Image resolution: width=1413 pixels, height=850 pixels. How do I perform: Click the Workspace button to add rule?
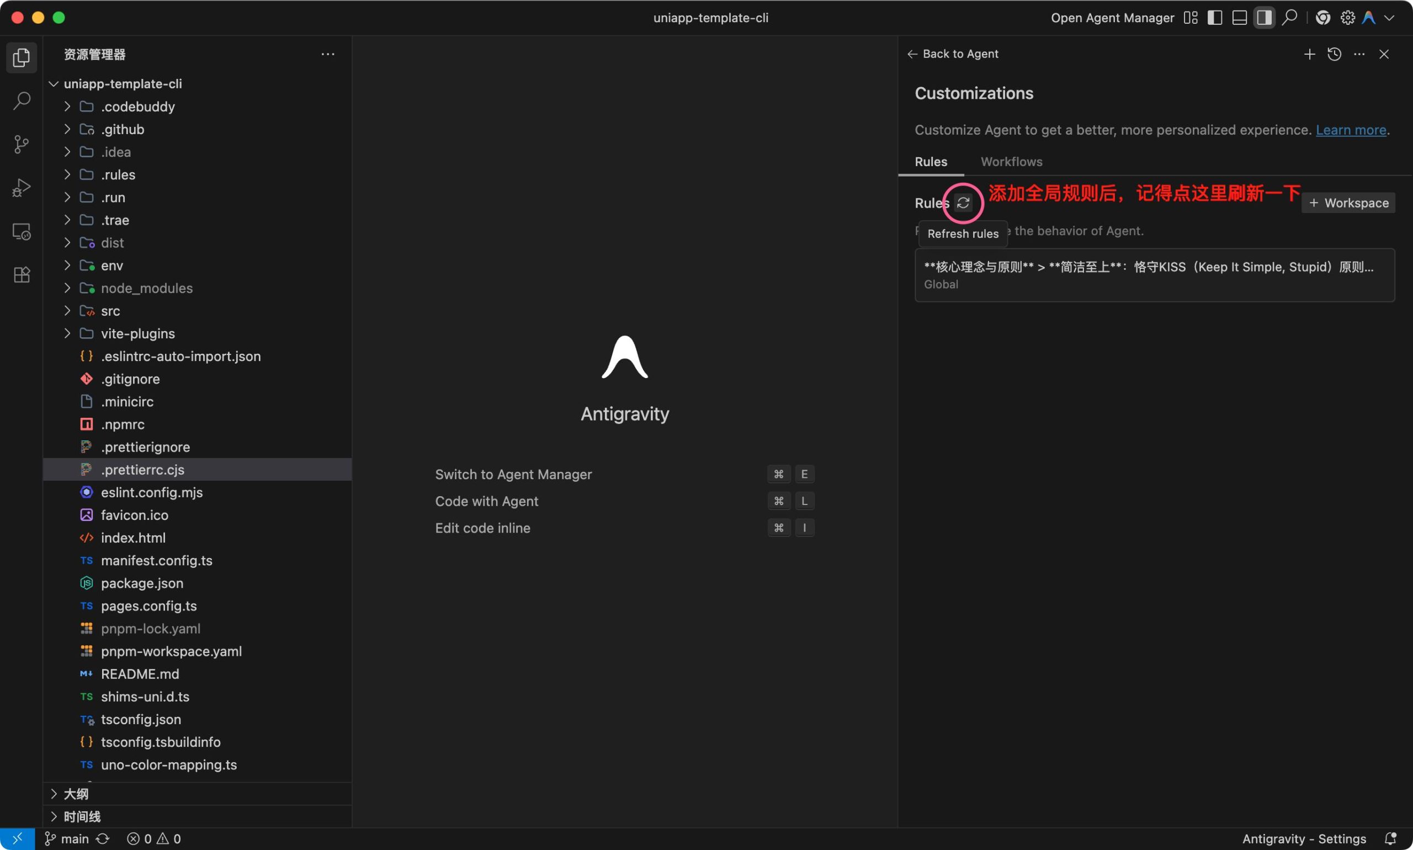point(1348,202)
